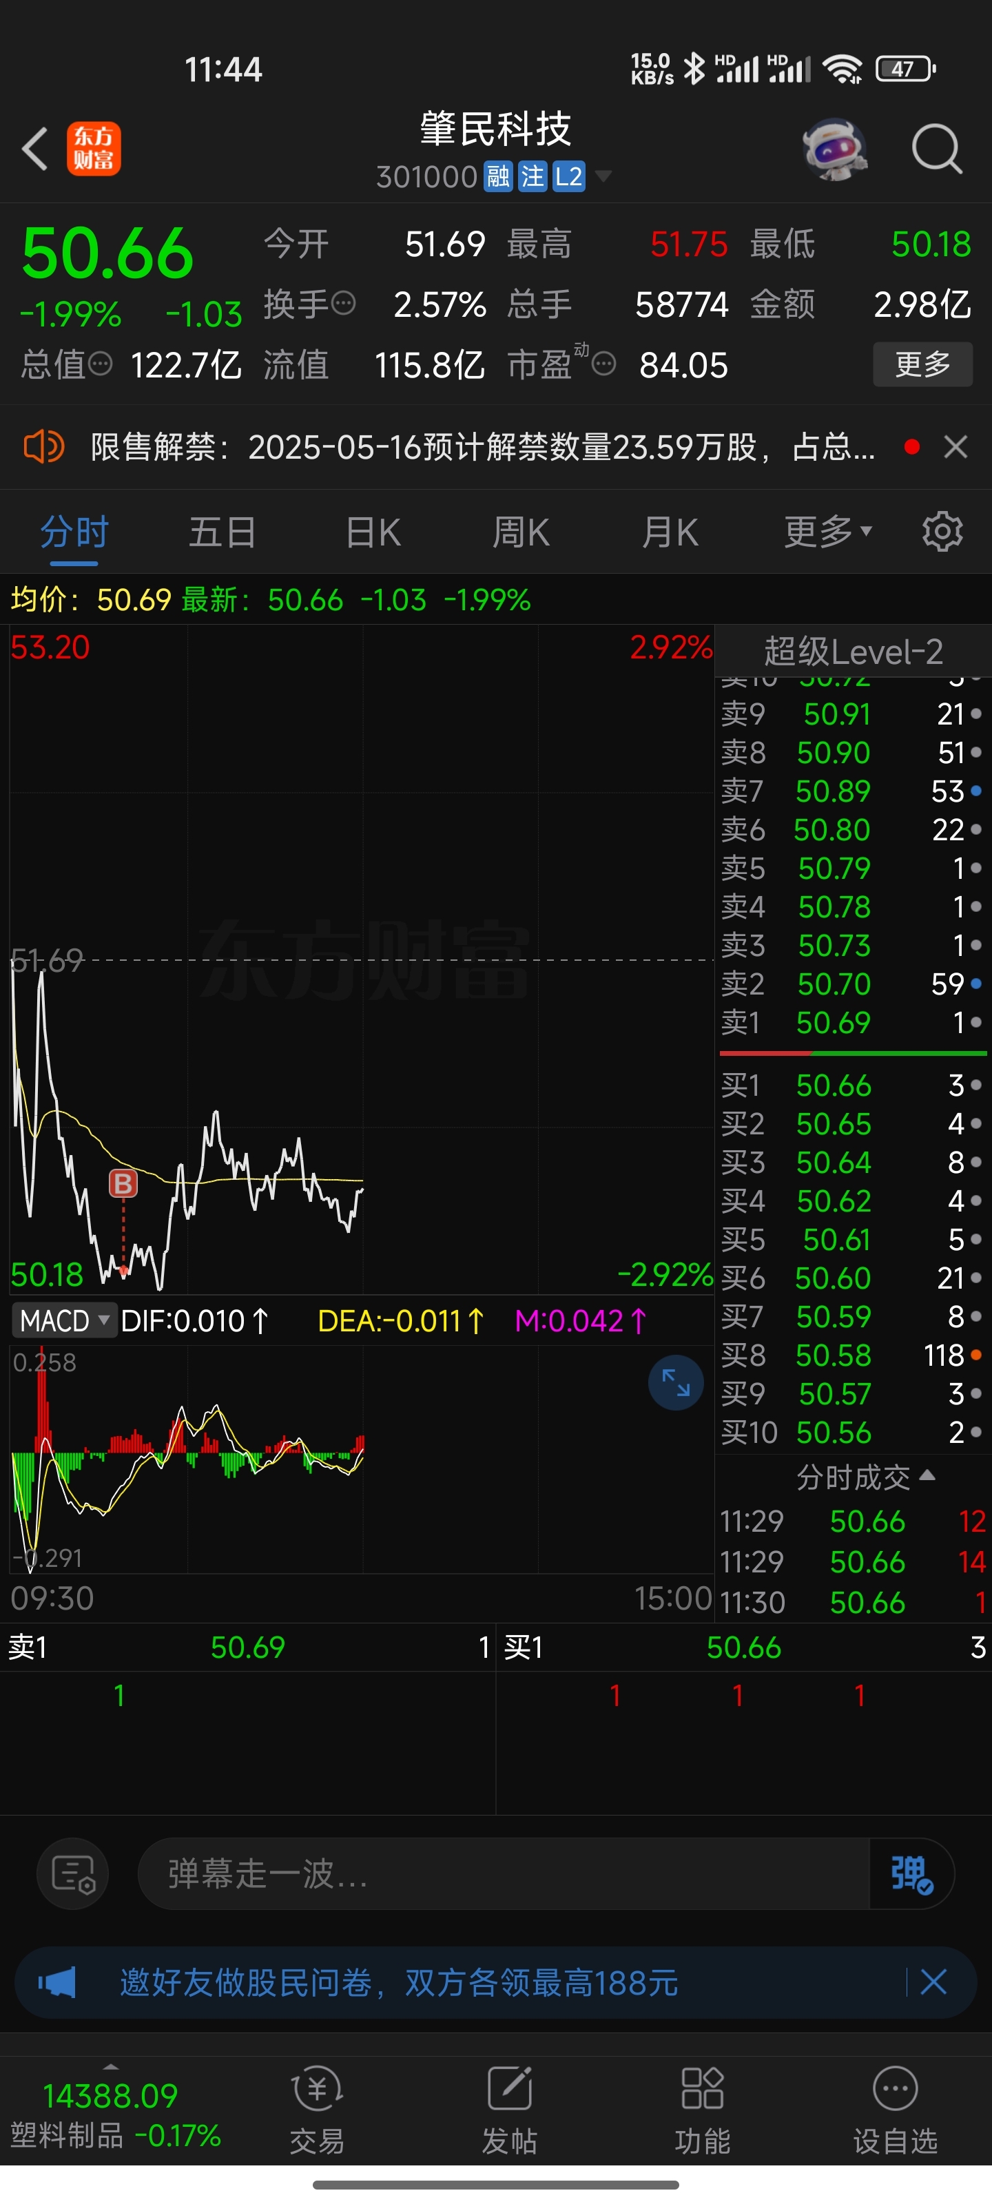
Task: Tap the megaphone promo icon
Action: click(x=57, y=1982)
